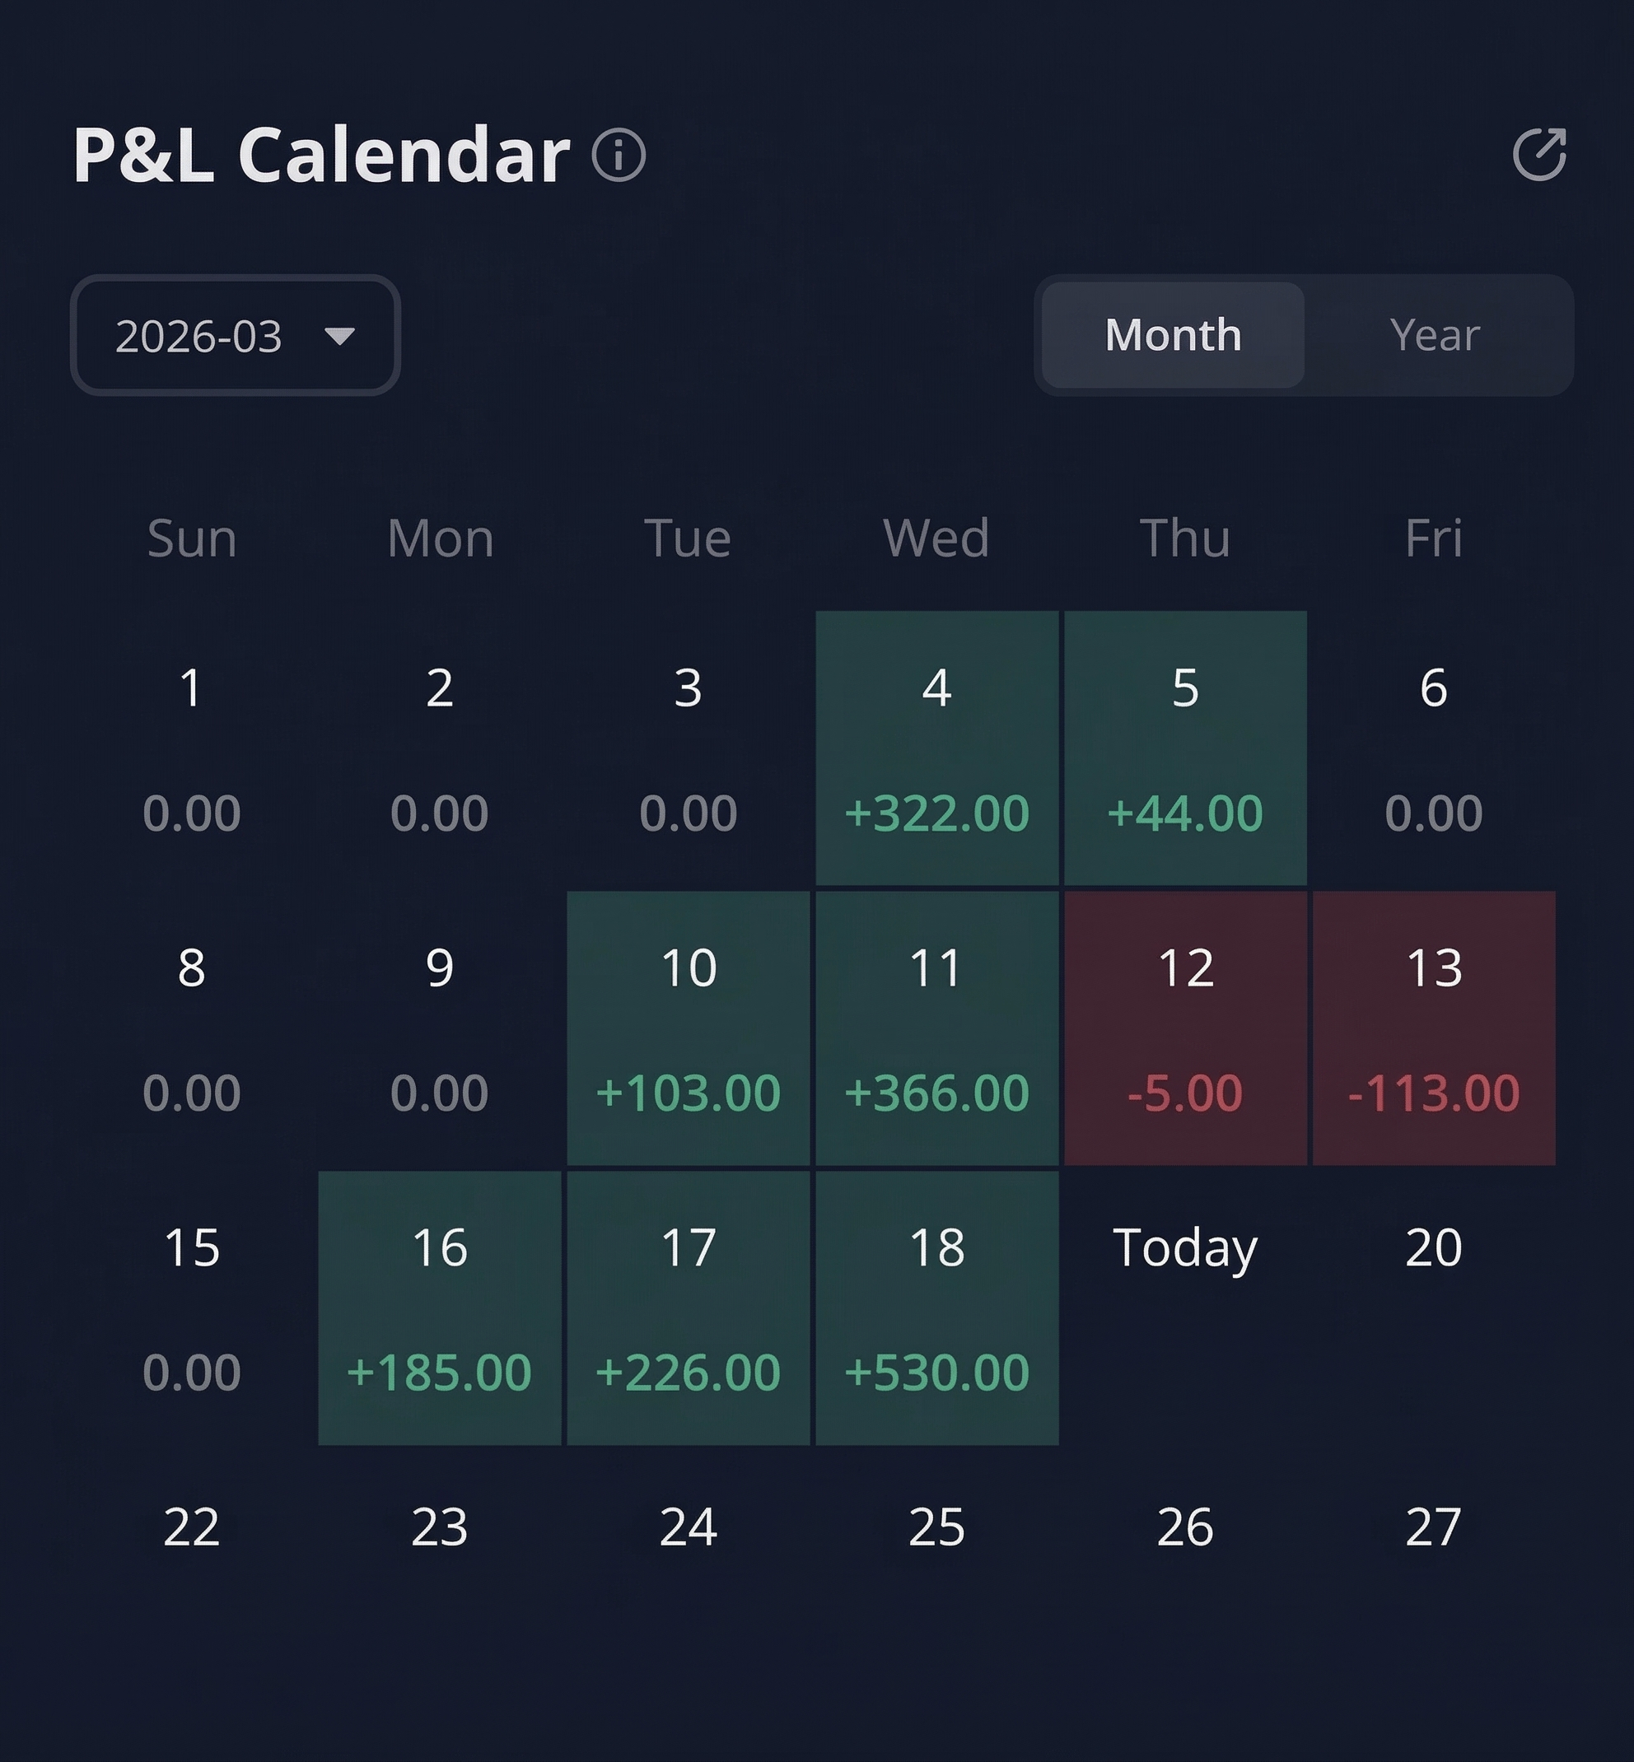Click day 4 showing +322.00 profit
Image resolution: width=1634 pixels, height=1762 pixels.
click(938, 747)
